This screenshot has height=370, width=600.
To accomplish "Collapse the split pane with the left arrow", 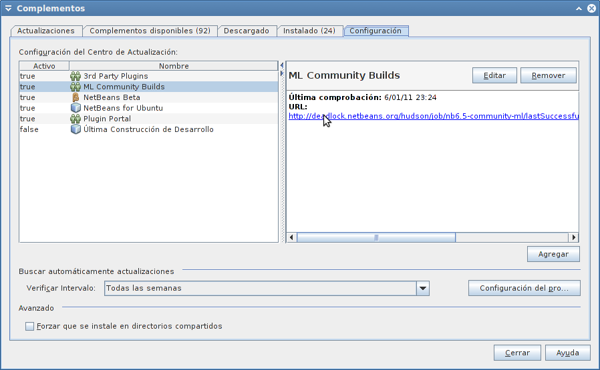I will coord(282,65).
